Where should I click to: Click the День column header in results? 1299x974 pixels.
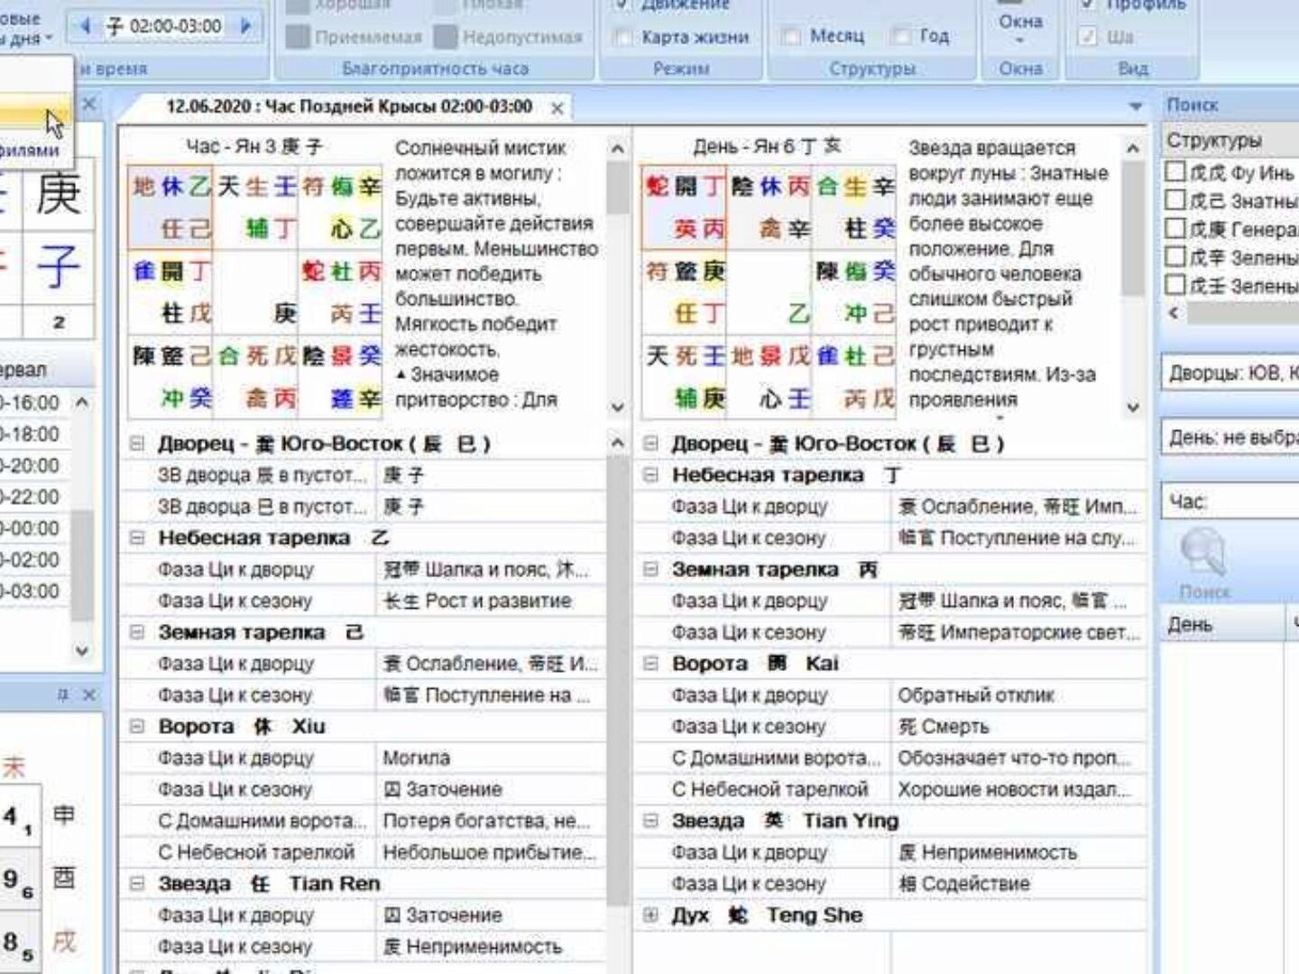point(1218,624)
